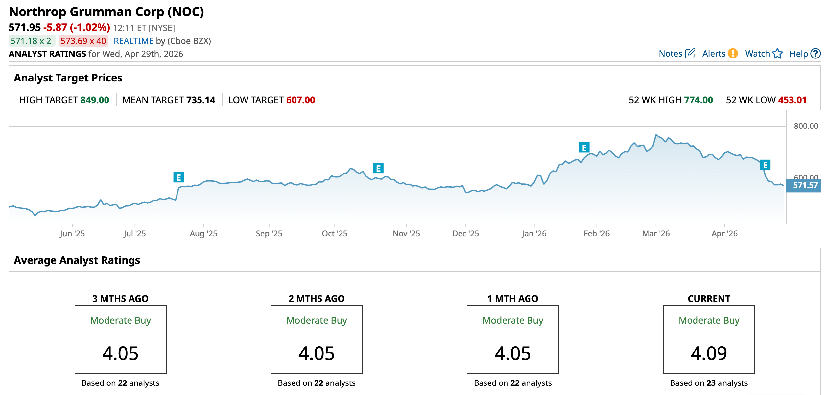The image size is (825, 395).
Task: Select the 3 MTHS AGO rating box
Action: point(121,339)
